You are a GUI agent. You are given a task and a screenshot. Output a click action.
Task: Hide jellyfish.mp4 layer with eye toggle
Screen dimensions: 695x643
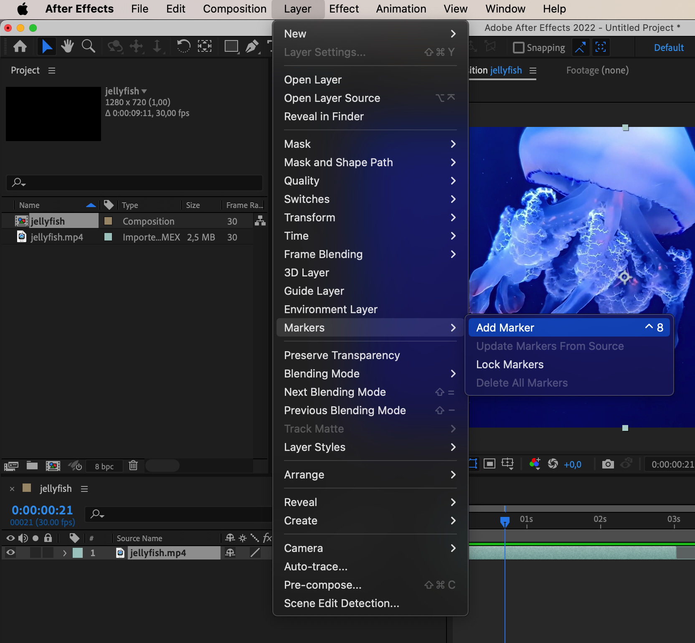[11, 553]
